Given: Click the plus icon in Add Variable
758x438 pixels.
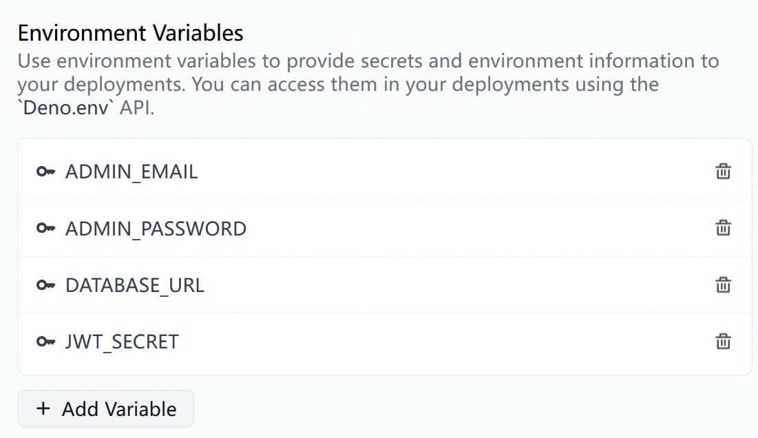Looking at the screenshot, I should [x=43, y=408].
